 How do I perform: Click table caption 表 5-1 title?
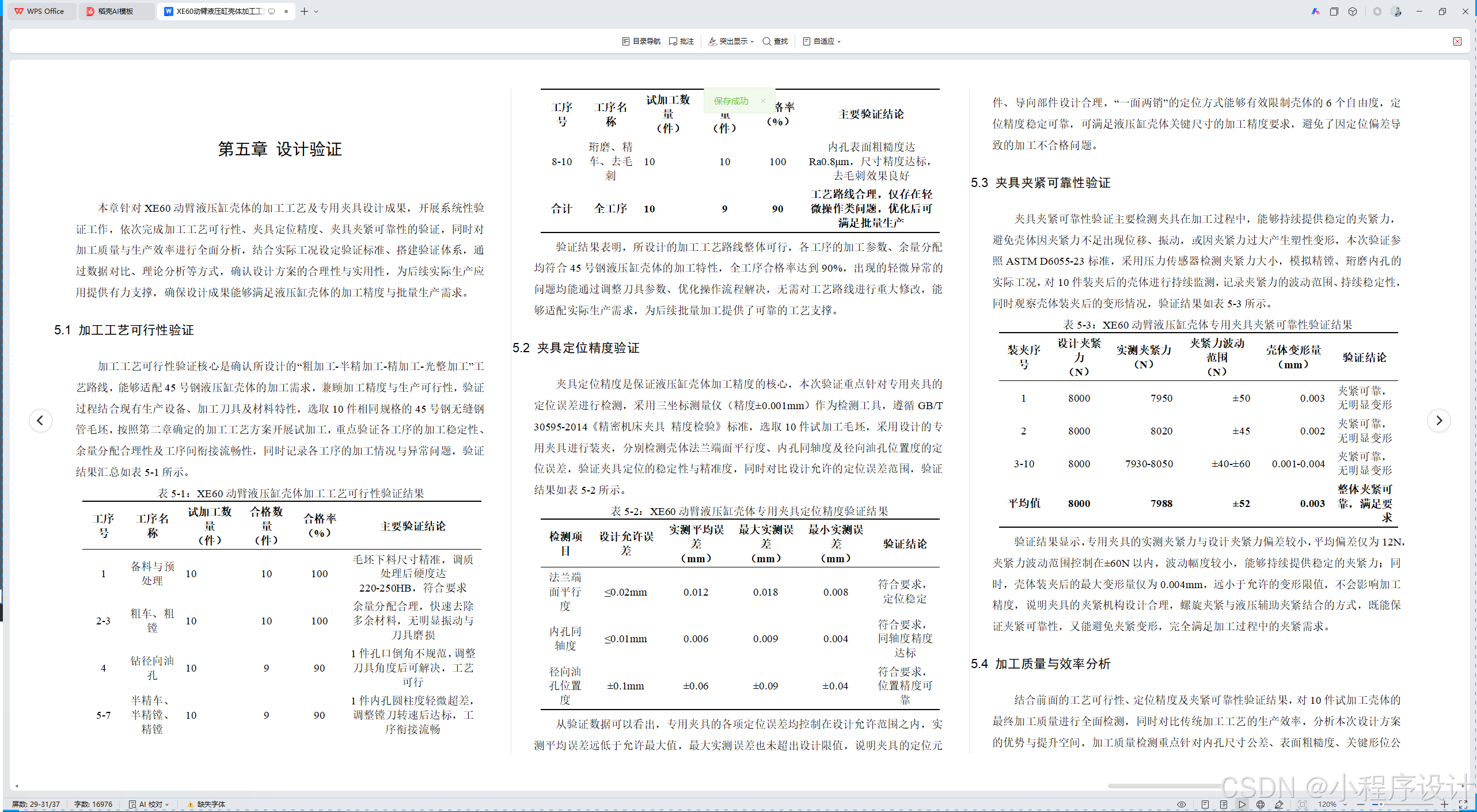(x=290, y=493)
